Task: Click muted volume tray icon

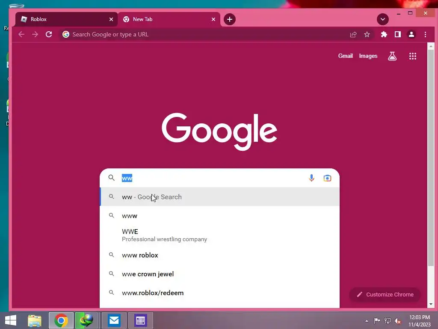Action: (398, 321)
